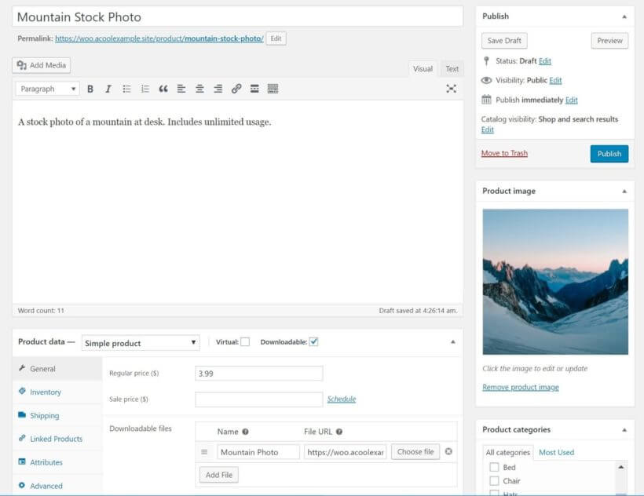Click the Remove product image link
The width and height of the screenshot is (644, 496).
tap(521, 387)
